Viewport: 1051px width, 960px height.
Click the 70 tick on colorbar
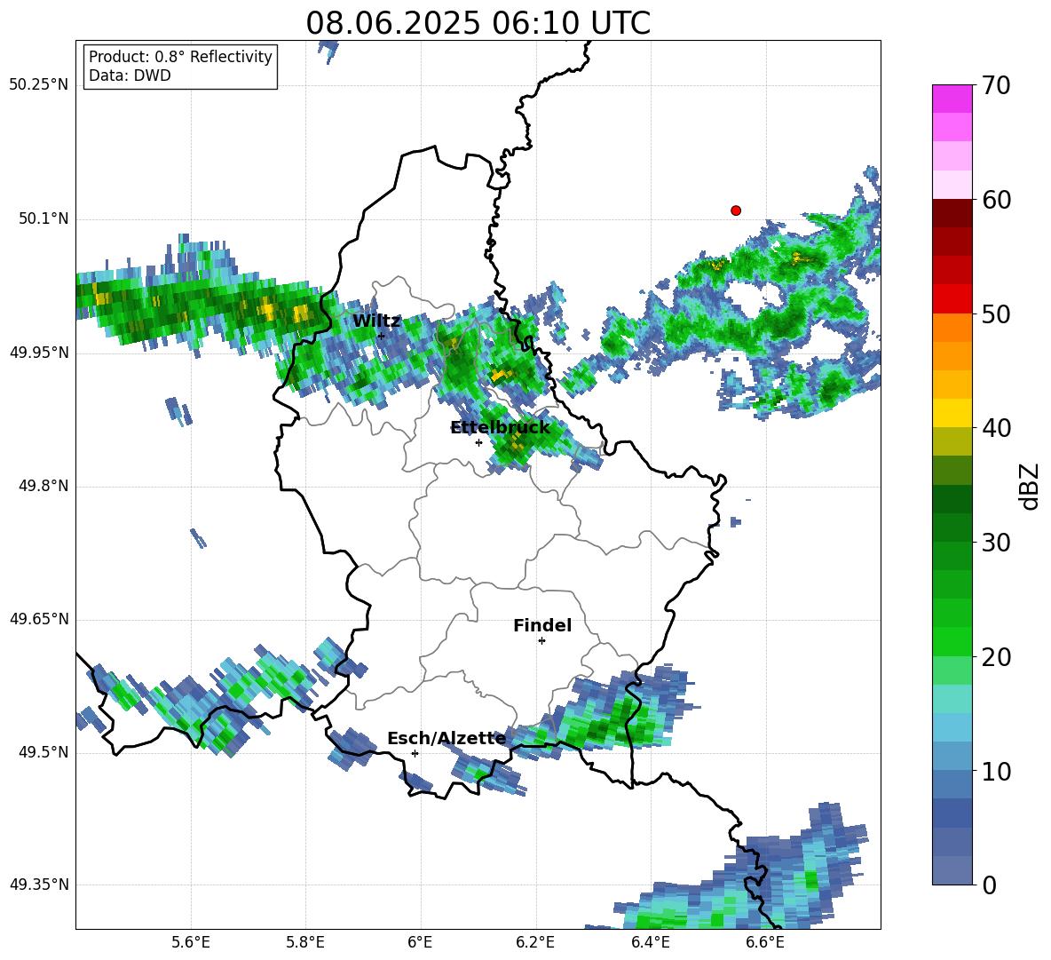pyautogui.click(x=996, y=86)
